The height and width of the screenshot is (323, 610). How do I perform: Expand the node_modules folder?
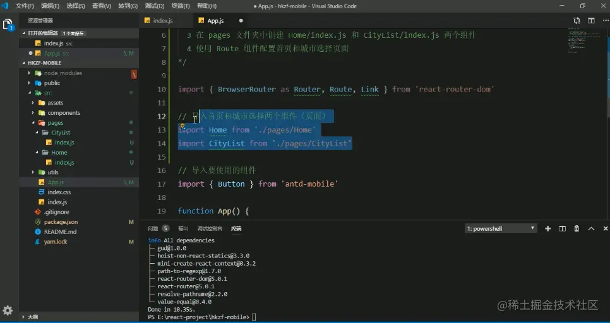29,73
